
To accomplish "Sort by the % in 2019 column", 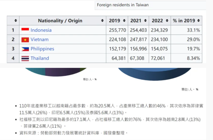I will [199, 20].
